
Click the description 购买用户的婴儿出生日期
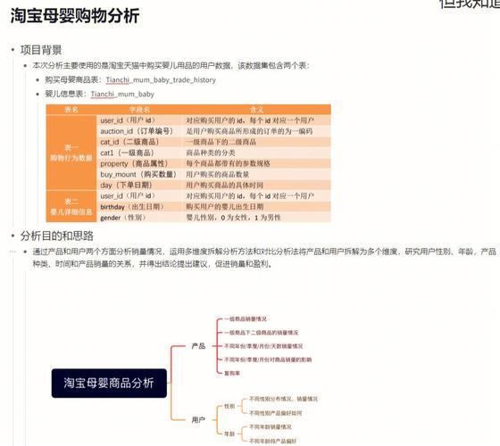(225, 207)
